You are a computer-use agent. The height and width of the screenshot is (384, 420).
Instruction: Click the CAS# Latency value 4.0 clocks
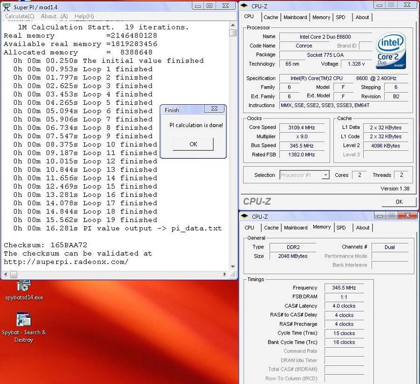point(344,306)
